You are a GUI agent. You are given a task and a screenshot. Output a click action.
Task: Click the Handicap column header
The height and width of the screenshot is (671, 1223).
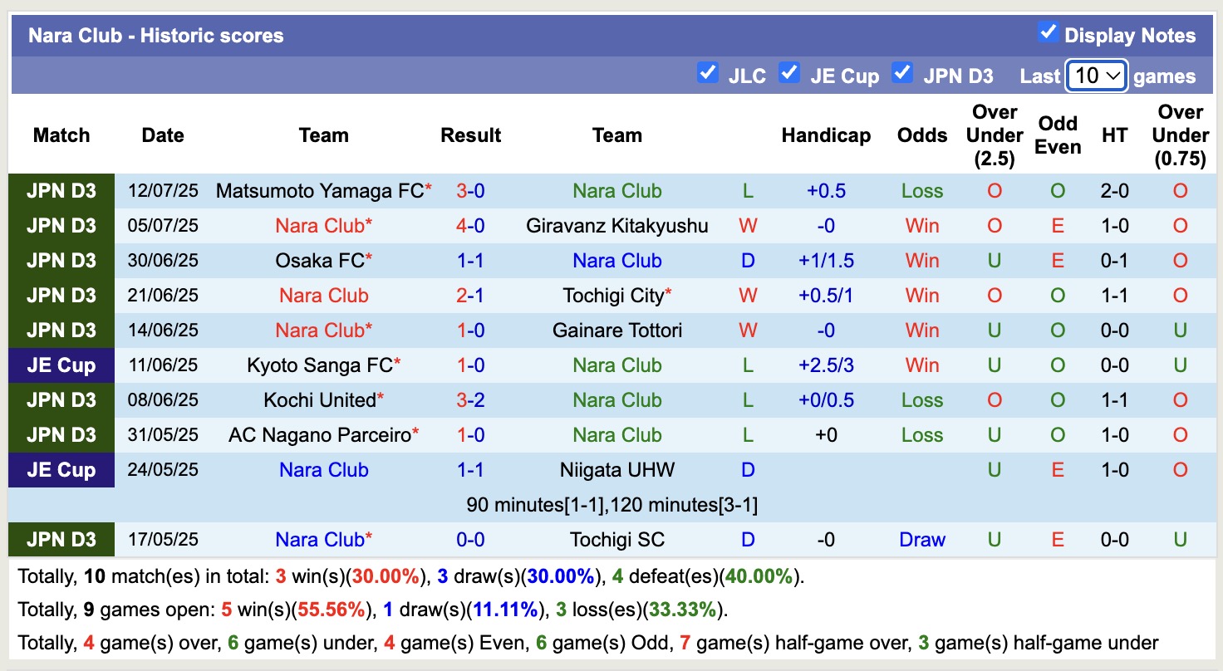[x=826, y=135]
